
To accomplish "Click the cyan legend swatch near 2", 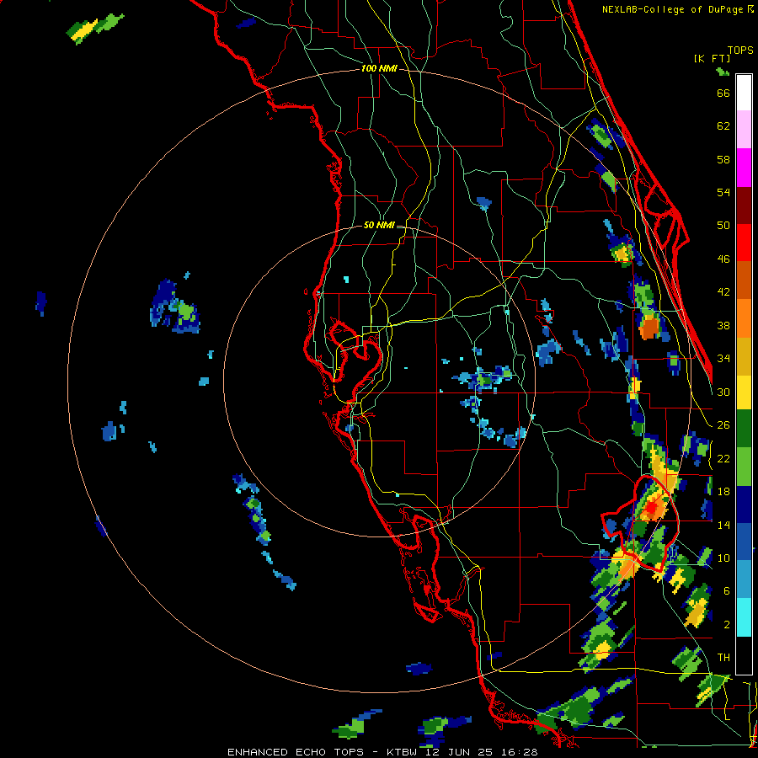I will (744, 618).
